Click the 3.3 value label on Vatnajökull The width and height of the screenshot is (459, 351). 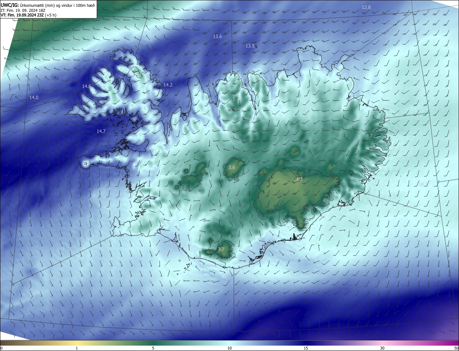pos(299,179)
